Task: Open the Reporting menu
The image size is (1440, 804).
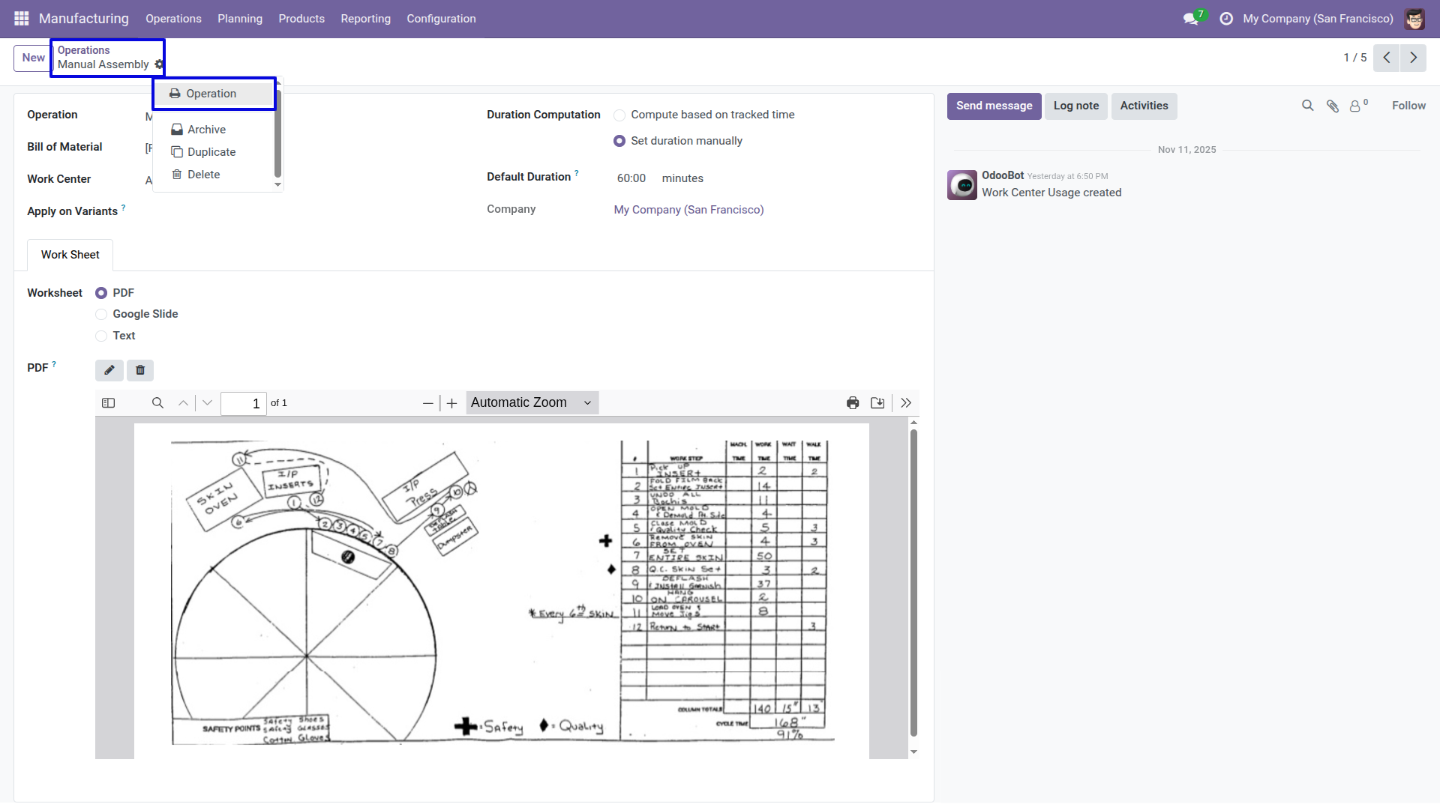Action: tap(365, 19)
